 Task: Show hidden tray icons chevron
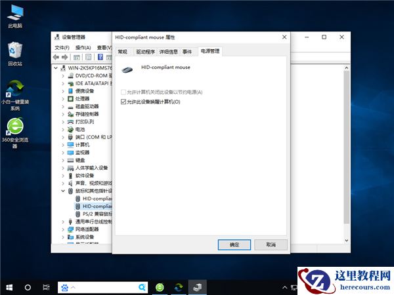(284, 288)
